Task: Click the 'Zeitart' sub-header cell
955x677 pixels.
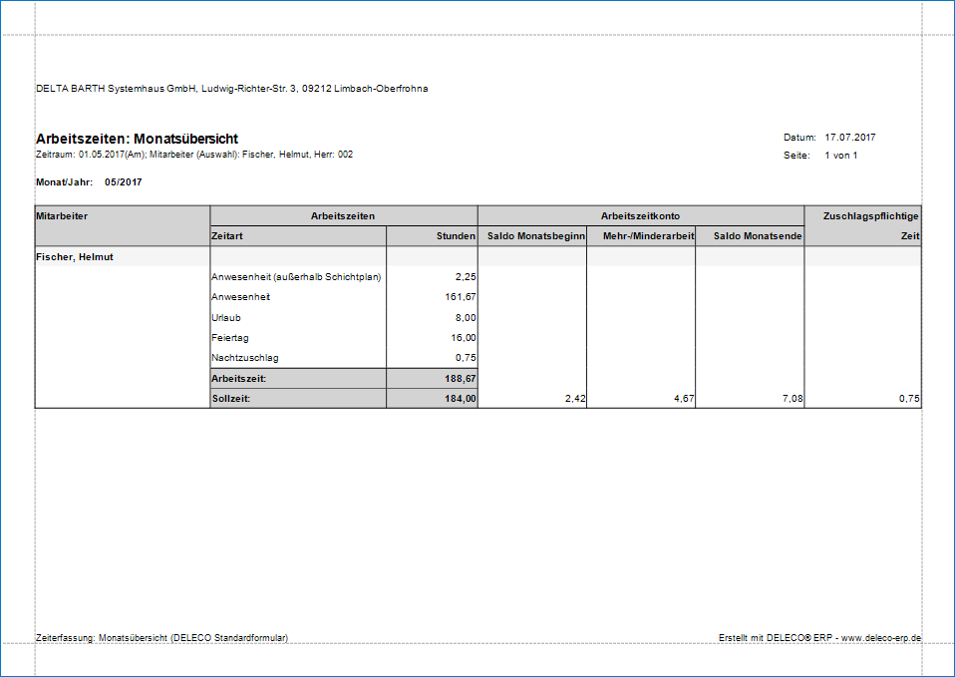Action: coord(228,236)
